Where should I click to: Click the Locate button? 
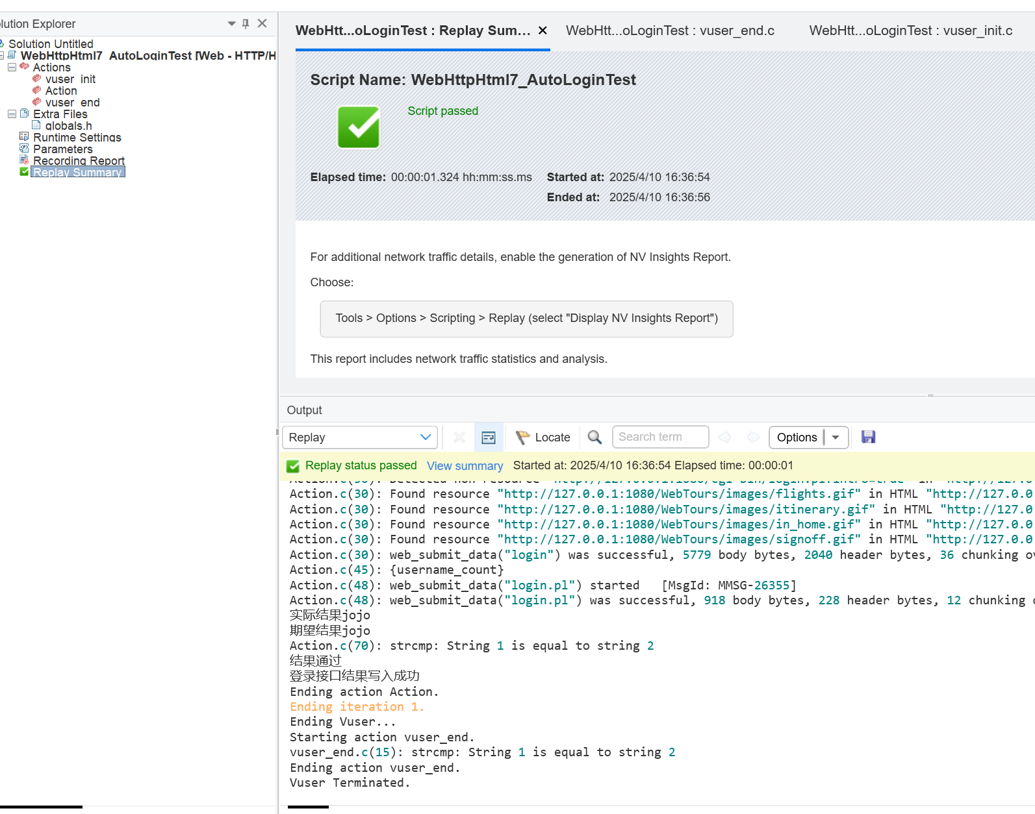[543, 438]
